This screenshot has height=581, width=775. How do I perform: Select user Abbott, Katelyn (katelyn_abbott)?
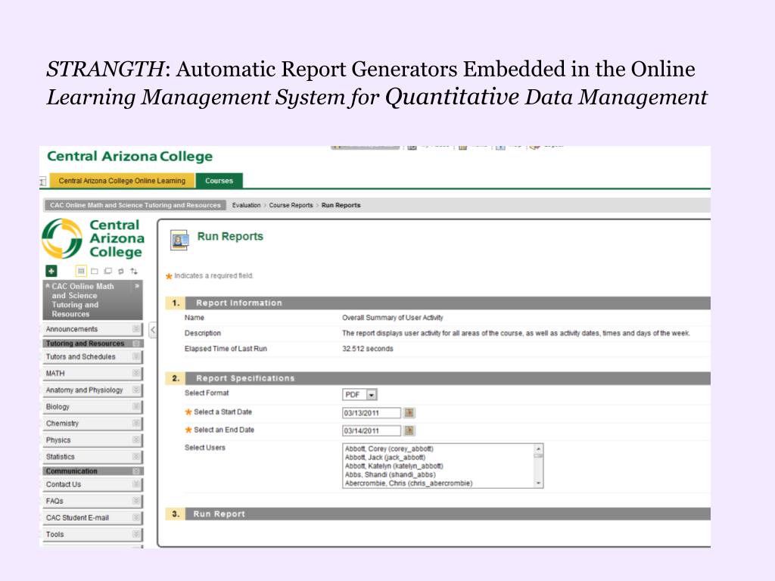tap(394, 466)
